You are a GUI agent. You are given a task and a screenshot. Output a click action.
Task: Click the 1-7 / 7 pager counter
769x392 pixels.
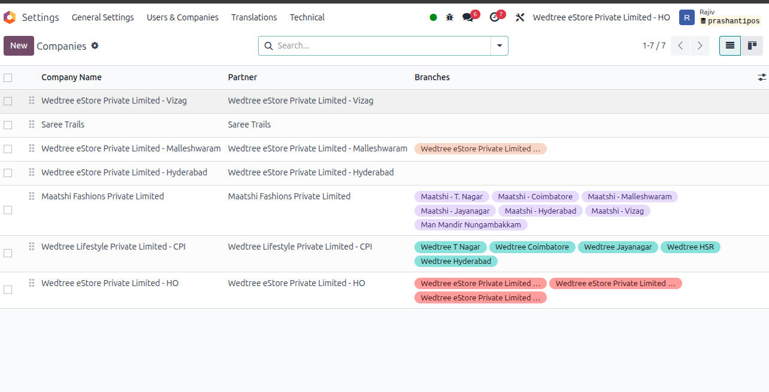click(654, 45)
